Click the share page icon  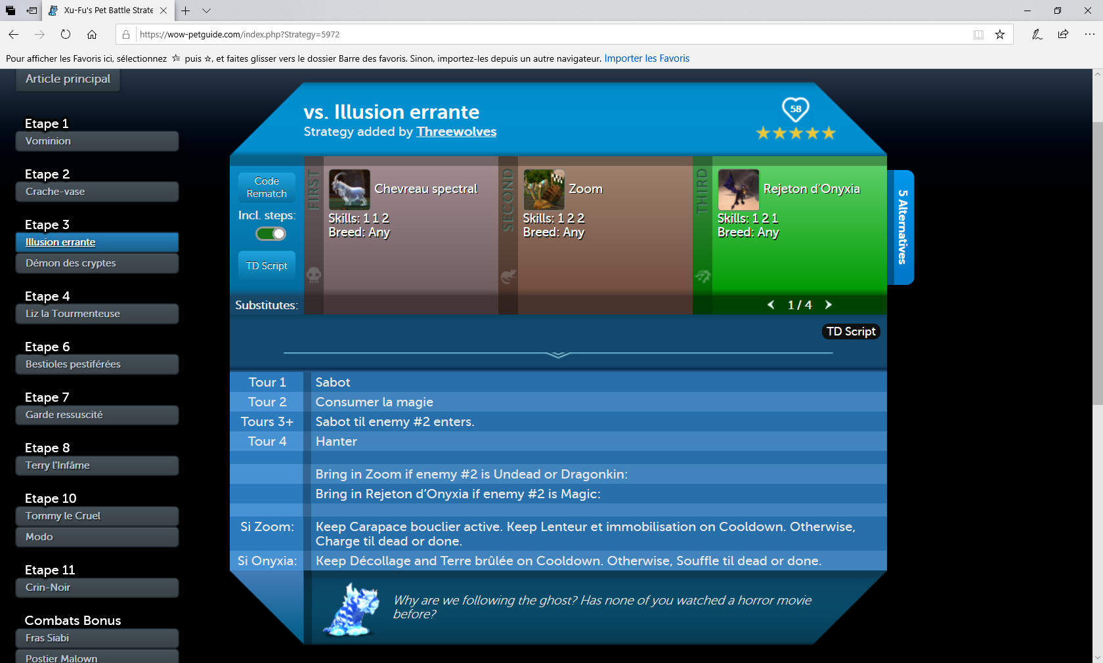(1063, 34)
